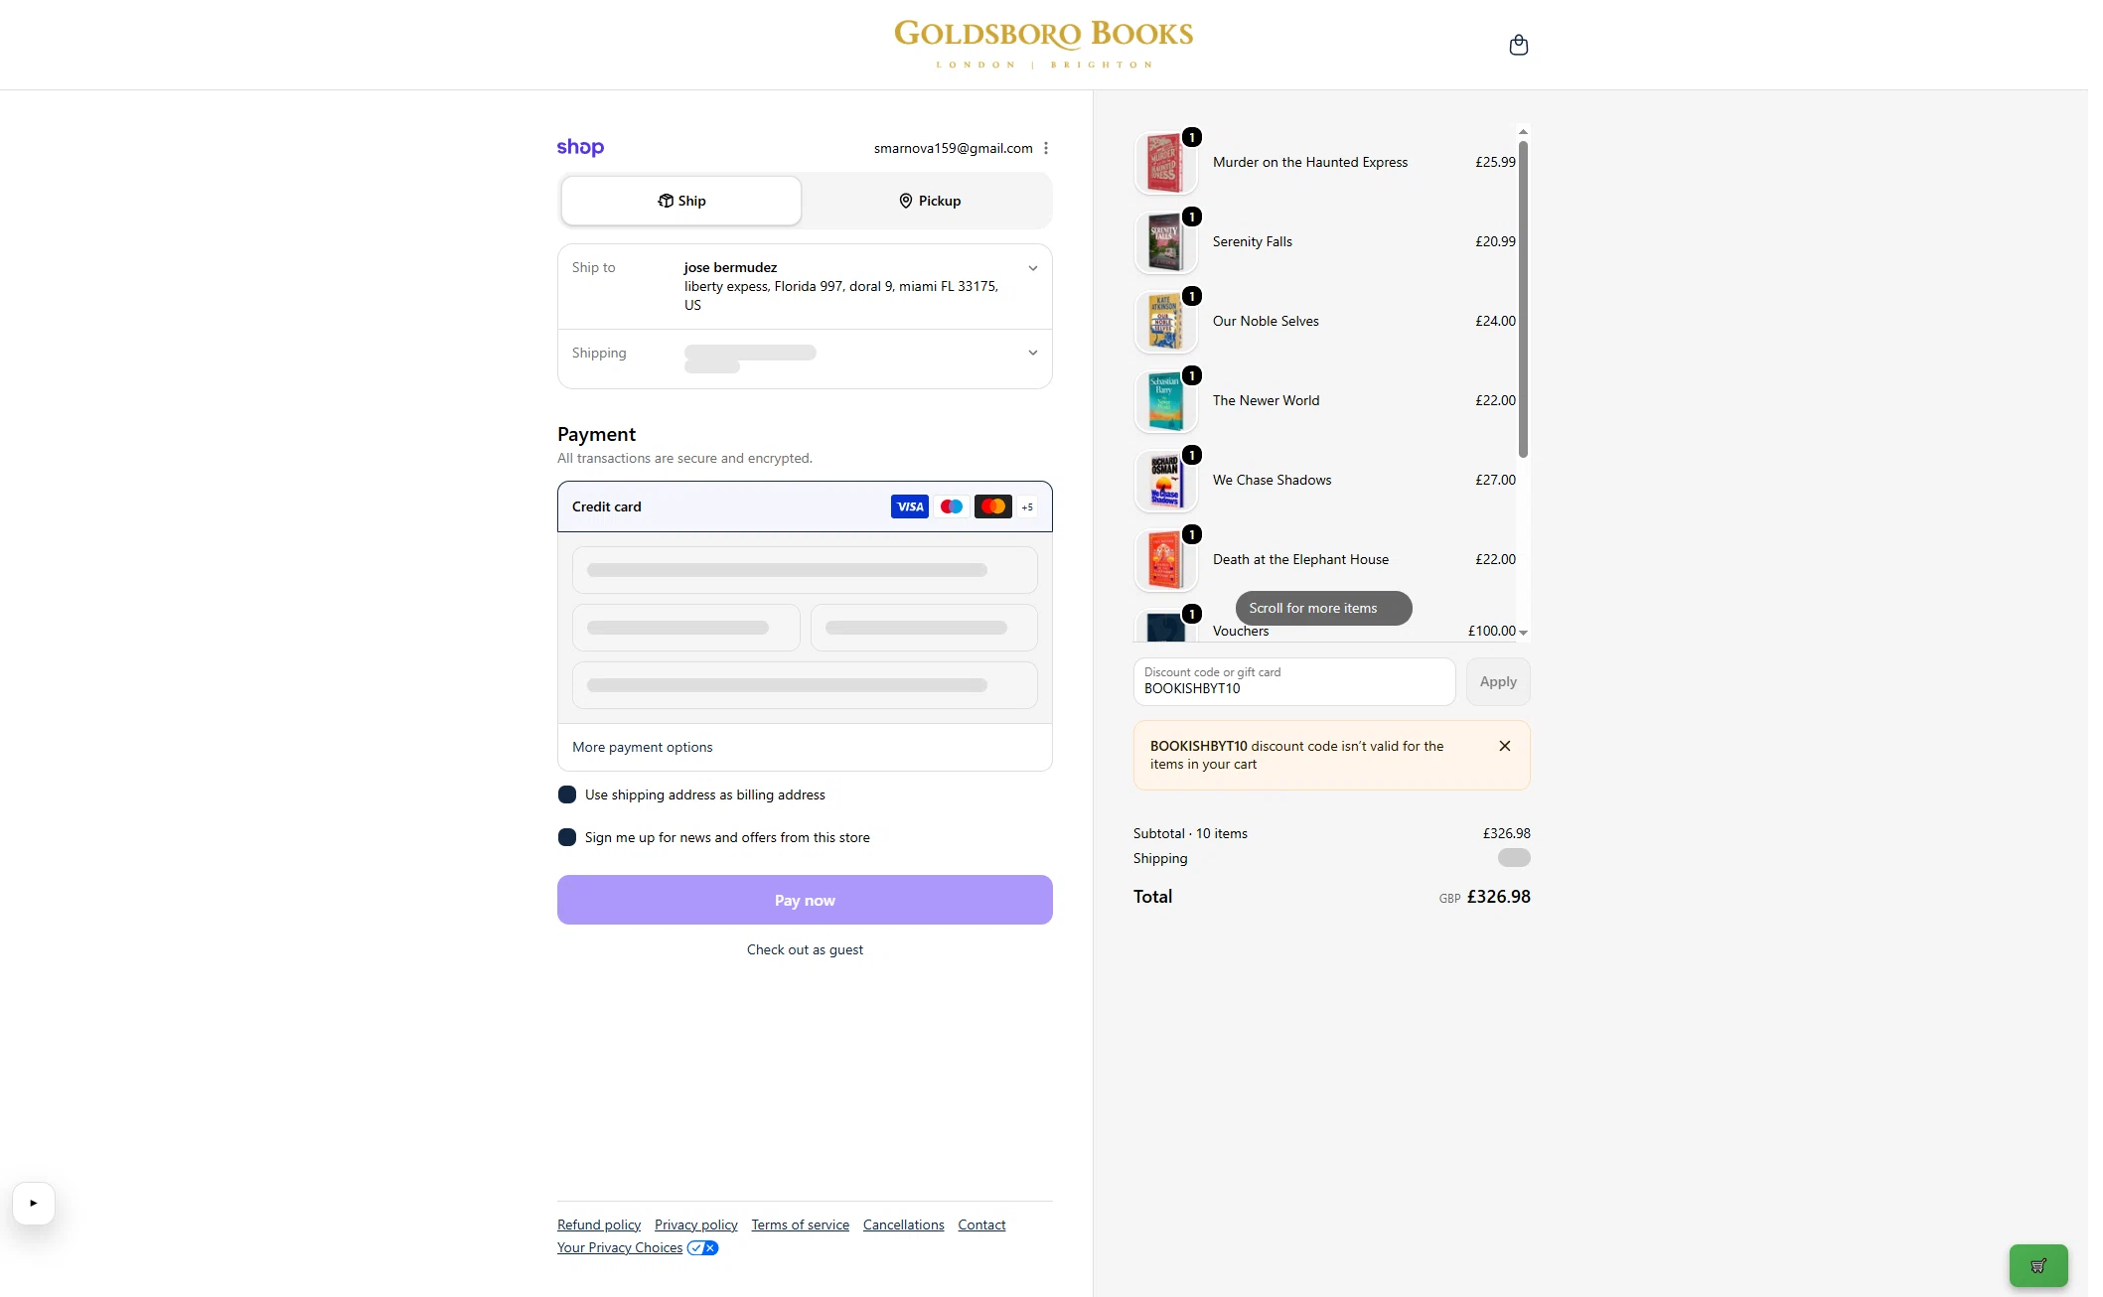Open the shopping bag cart icon
This screenshot has height=1297, width=2103.
point(1518,45)
